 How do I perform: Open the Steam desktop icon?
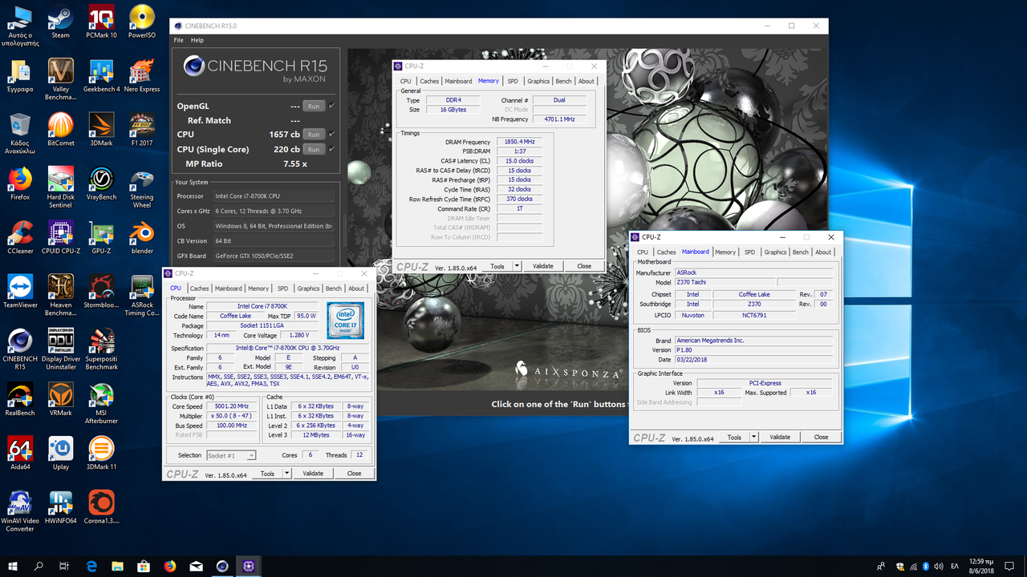[60, 22]
